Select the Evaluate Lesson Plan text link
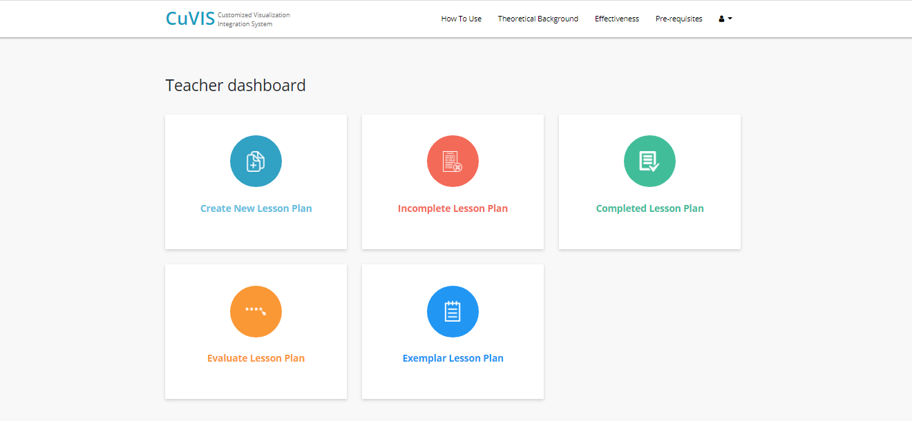This screenshot has width=912, height=421. (256, 358)
